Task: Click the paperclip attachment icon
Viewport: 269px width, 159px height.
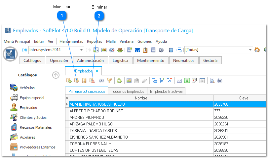Action: (x=144, y=80)
